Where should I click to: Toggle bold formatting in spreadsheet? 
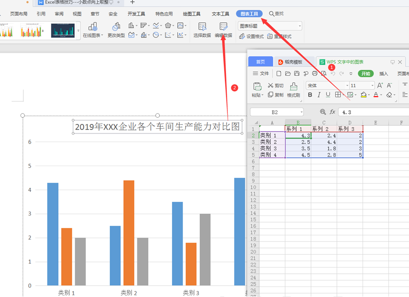[x=310, y=95]
